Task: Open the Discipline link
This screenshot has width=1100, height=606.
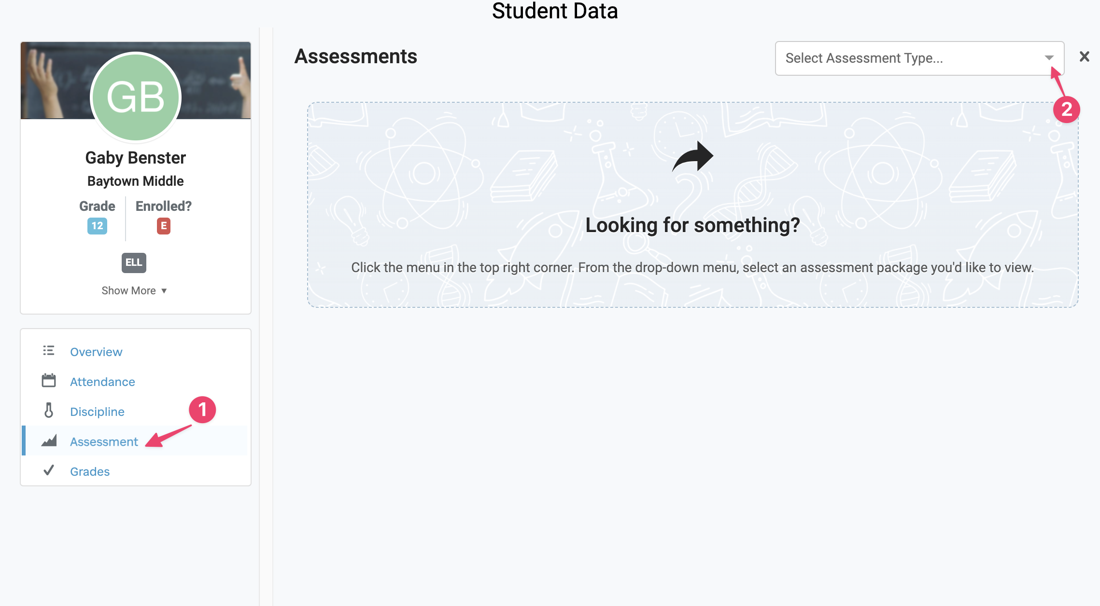Action: (97, 412)
